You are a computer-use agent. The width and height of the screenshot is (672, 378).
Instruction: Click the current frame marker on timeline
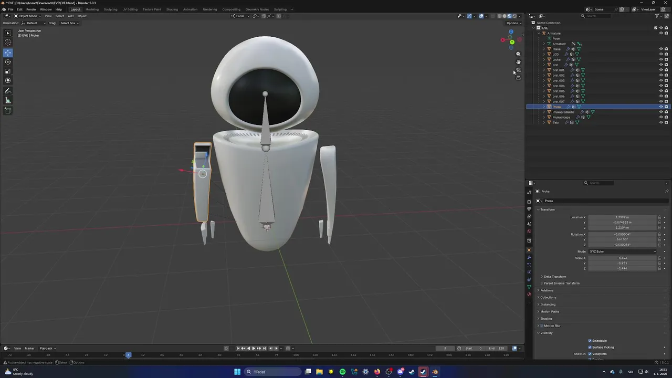[x=128, y=355]
